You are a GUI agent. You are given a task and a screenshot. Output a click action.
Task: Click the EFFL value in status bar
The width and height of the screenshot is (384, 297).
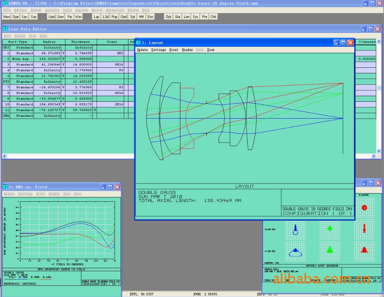(141, 294)
